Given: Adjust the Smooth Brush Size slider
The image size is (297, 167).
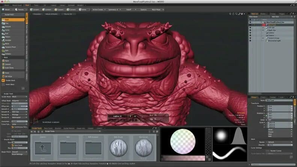Looking at the screenshot, I should 20,142.
